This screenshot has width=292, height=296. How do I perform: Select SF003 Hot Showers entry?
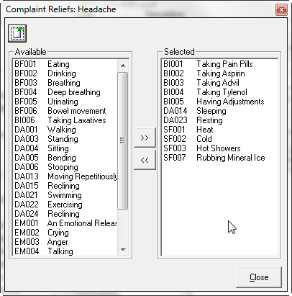pos(219,148)
